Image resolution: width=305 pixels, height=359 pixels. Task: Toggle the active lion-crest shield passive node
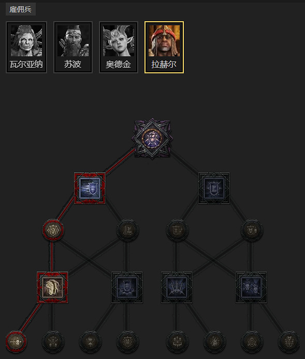click(x=53, y=230)
